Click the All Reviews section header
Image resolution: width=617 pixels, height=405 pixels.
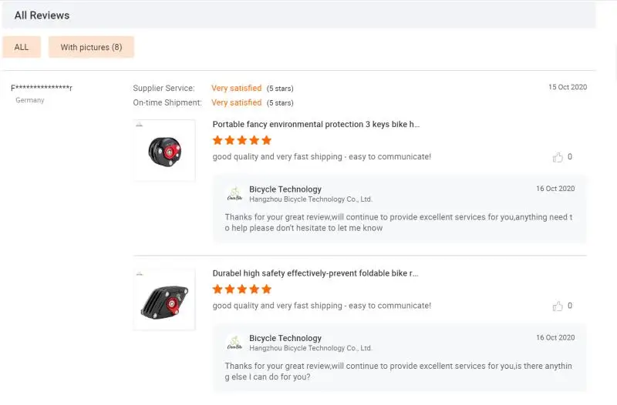coord(42,15)
